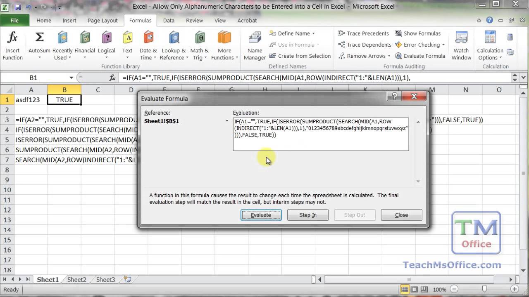Open the Calculation Options menu

click(x=490, y=46)
